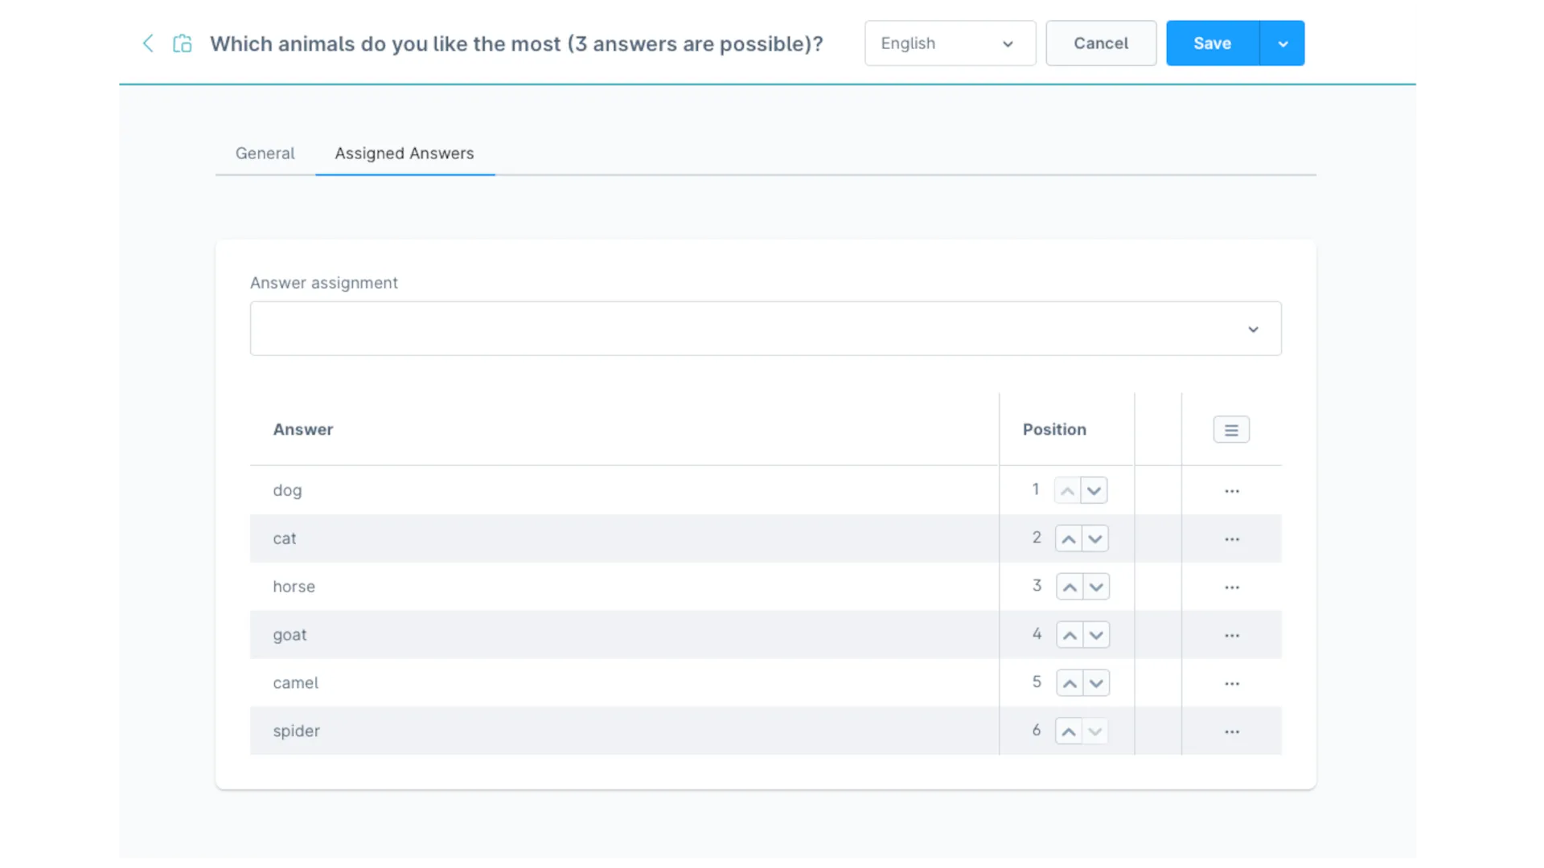Viewport: 1544px width, 868px height.
Task: Open the three-dot menu for spider
Action: [x=1232, y=732]
